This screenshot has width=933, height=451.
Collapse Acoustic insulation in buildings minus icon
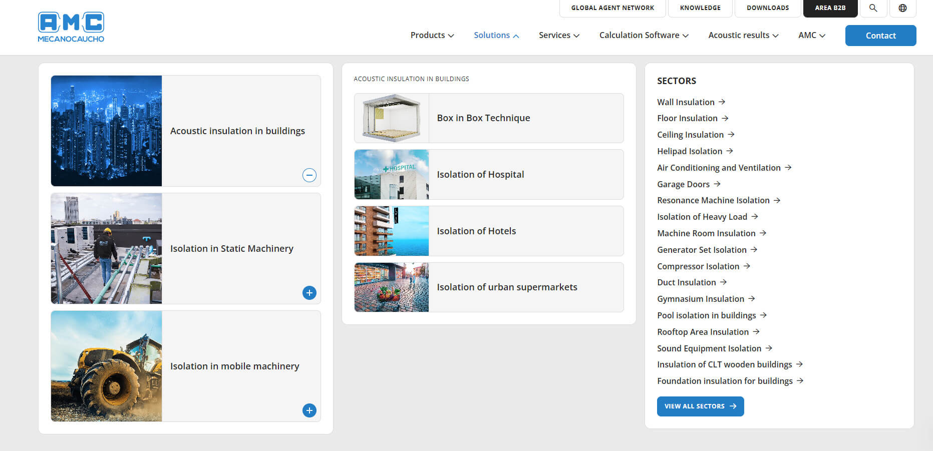point(309,175)
